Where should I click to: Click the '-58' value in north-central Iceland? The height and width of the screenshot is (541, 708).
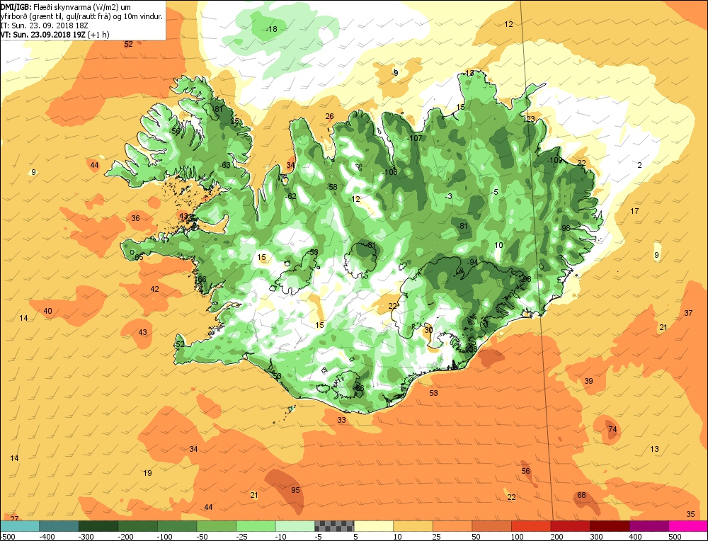coord(332,187)
